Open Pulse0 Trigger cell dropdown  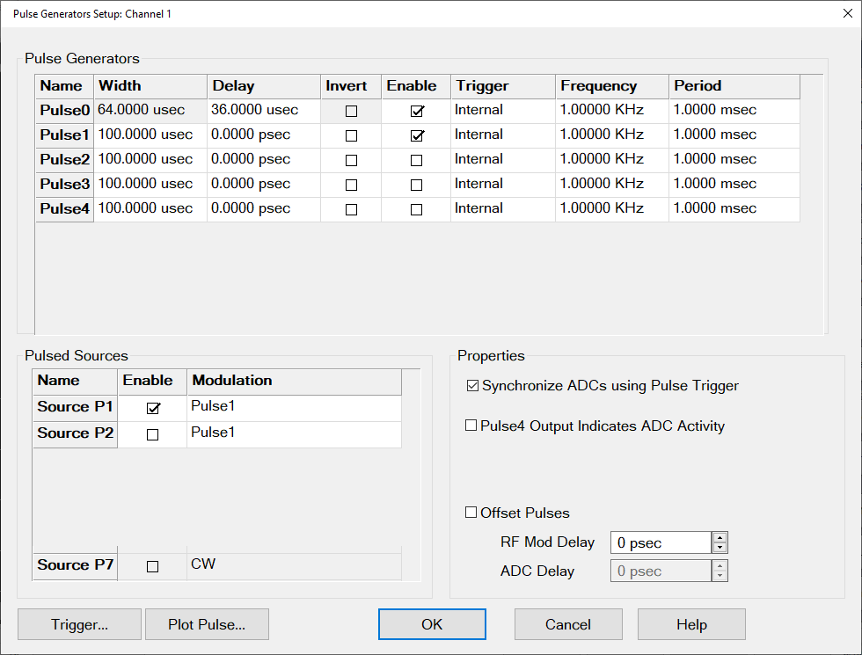pyautogui.click(x=502, y=111)
